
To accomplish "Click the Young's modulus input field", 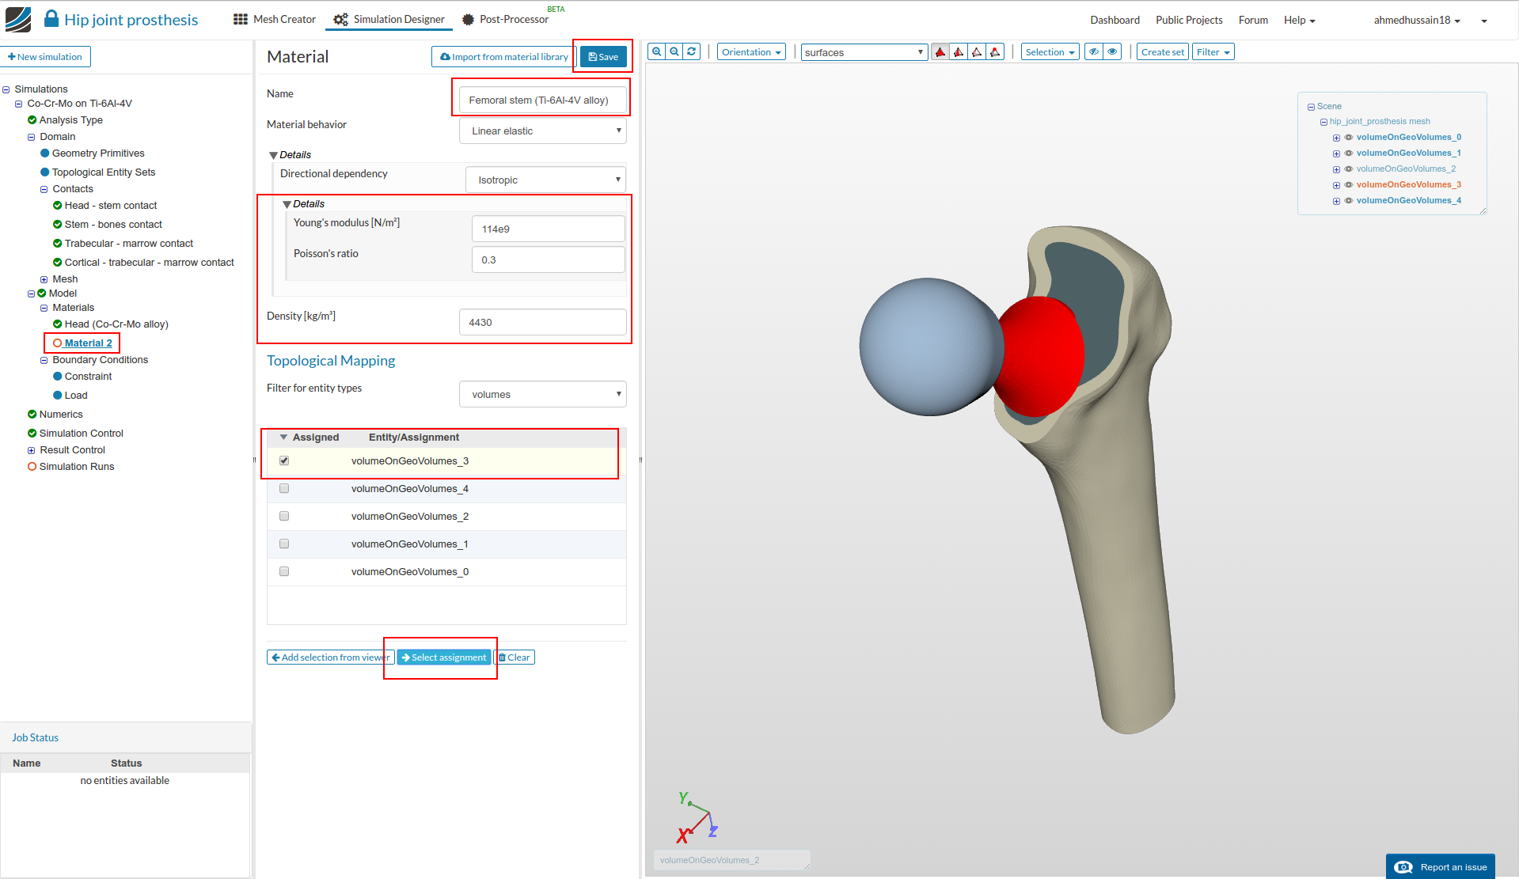I will [548, 229].
